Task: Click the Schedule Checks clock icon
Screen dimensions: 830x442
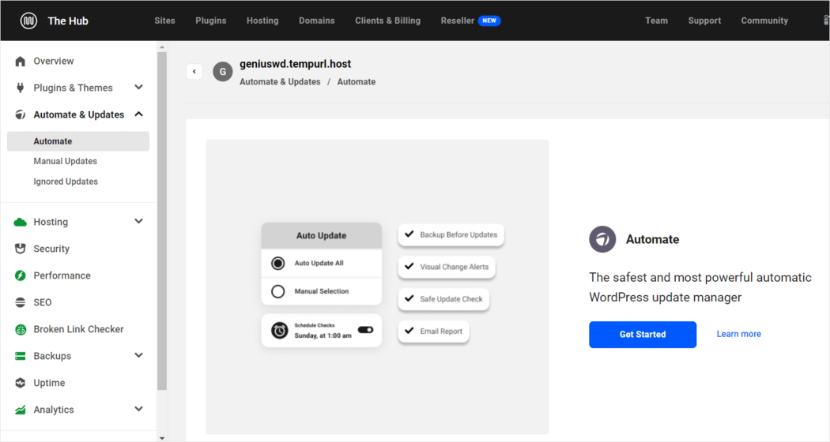Action: (280, 331)
